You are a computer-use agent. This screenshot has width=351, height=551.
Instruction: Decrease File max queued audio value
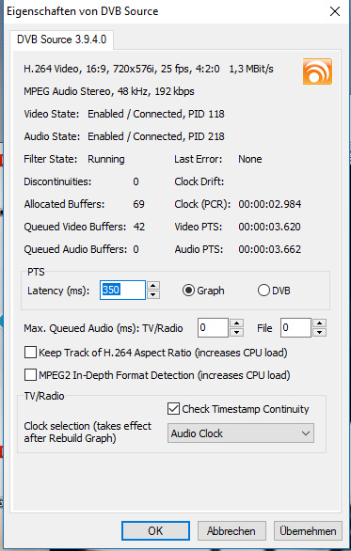pos(319,332)
